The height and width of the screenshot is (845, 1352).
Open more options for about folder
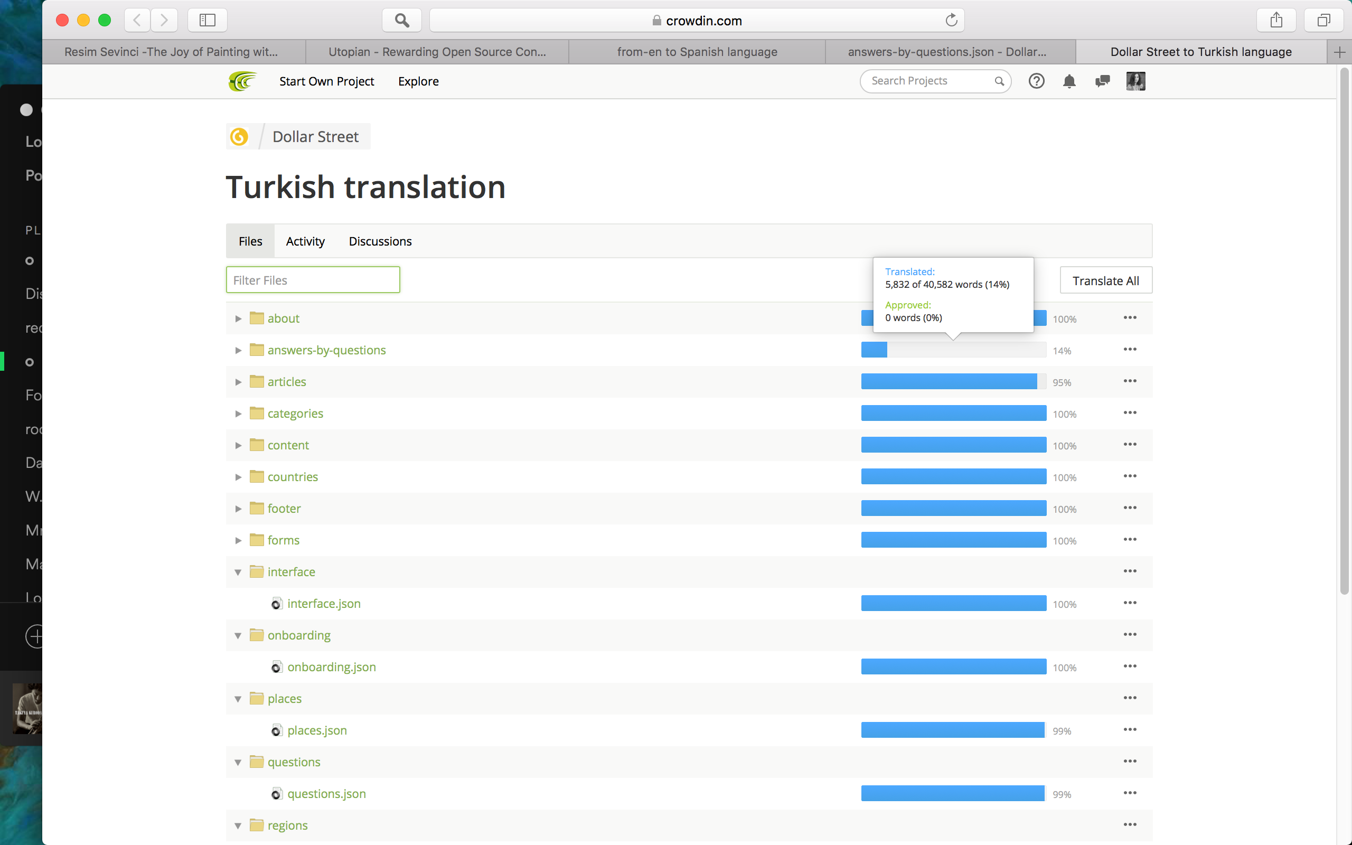pos(1130,317)
